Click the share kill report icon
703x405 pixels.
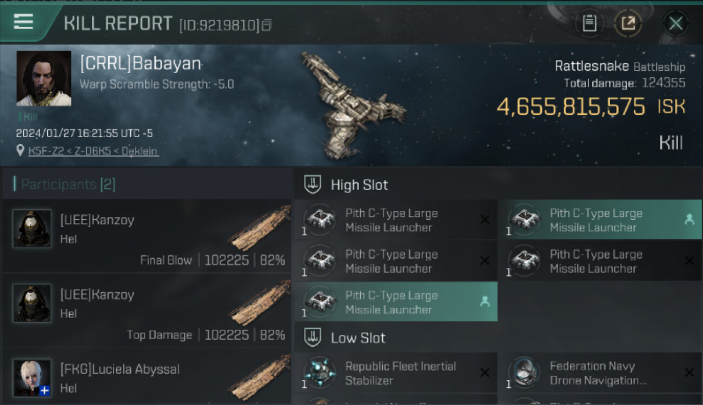click(628, 23)
